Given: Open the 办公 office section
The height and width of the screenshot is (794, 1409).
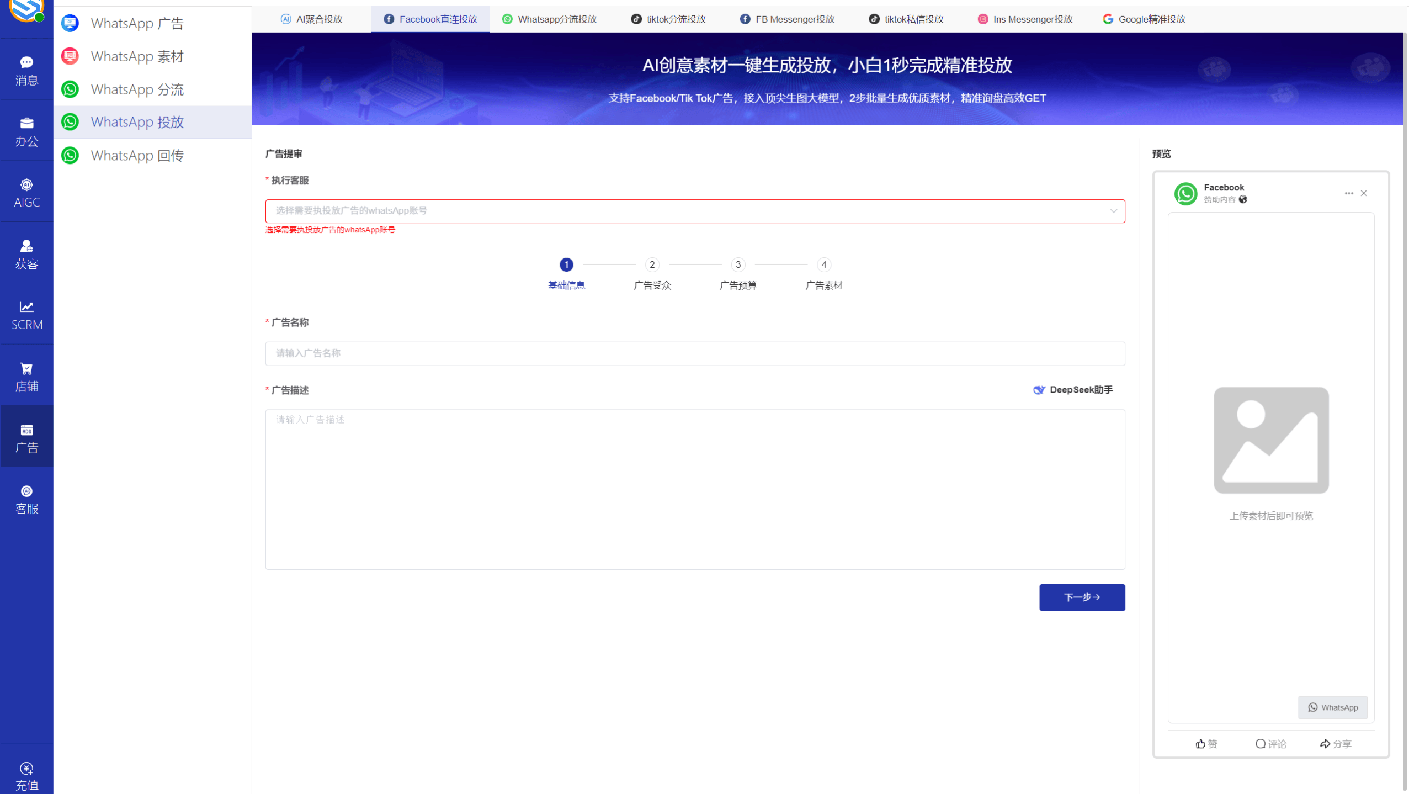Looking at the screenshot, I should coord(26,131).
